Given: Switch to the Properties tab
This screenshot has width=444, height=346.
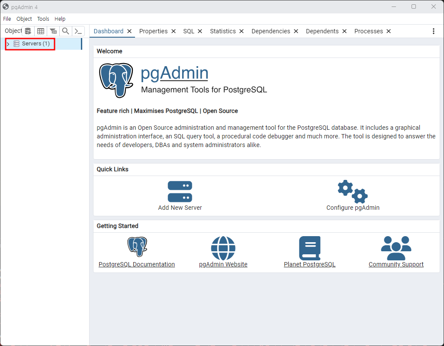Looking at the screenshot, I should coord(153,31).
